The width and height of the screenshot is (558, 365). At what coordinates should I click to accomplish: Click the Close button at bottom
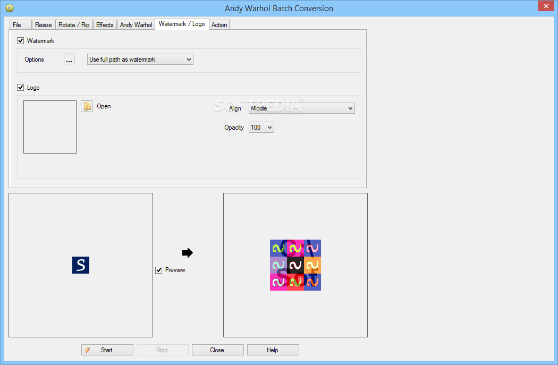point(218,350)
